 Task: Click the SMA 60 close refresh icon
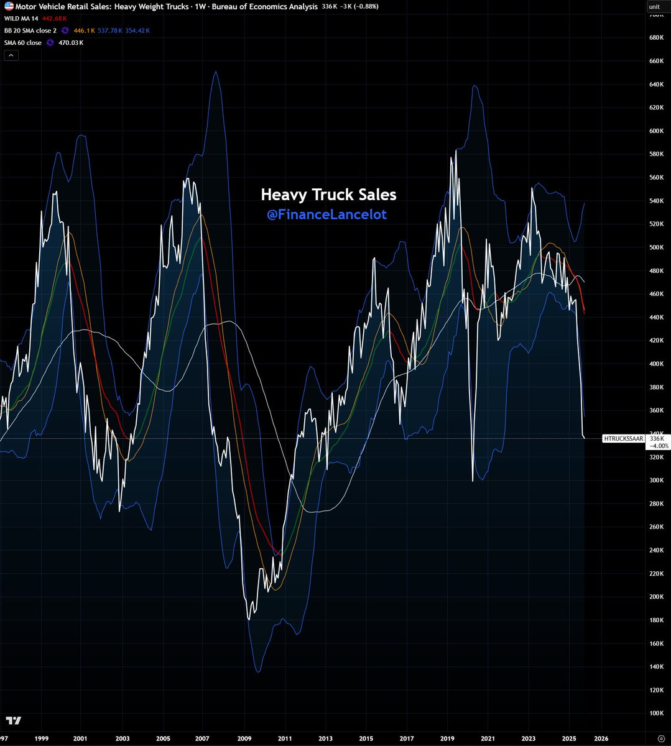click(x=50, y=43)
